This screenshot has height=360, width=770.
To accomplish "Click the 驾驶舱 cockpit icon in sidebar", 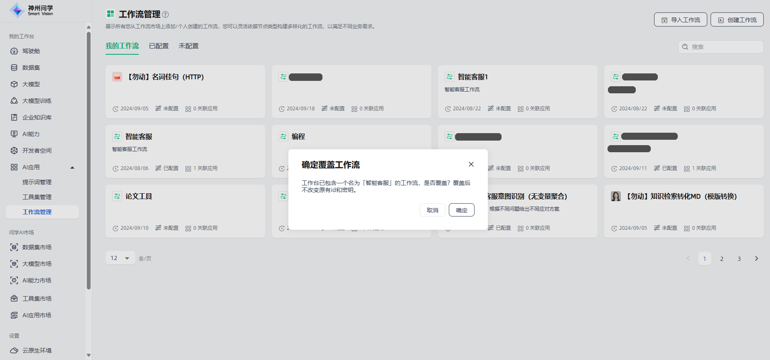I will pos(14,51).
